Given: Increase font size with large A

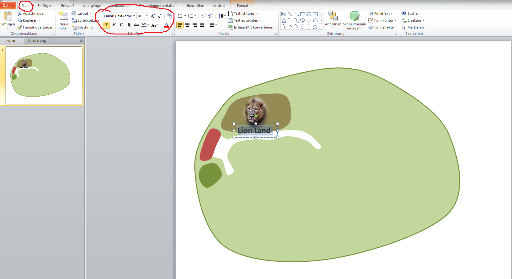Looking at the screenshot, I should click(x=153, y=16).
